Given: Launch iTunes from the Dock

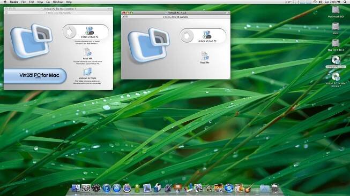Looking at the screenshot, I should (107, 188).
